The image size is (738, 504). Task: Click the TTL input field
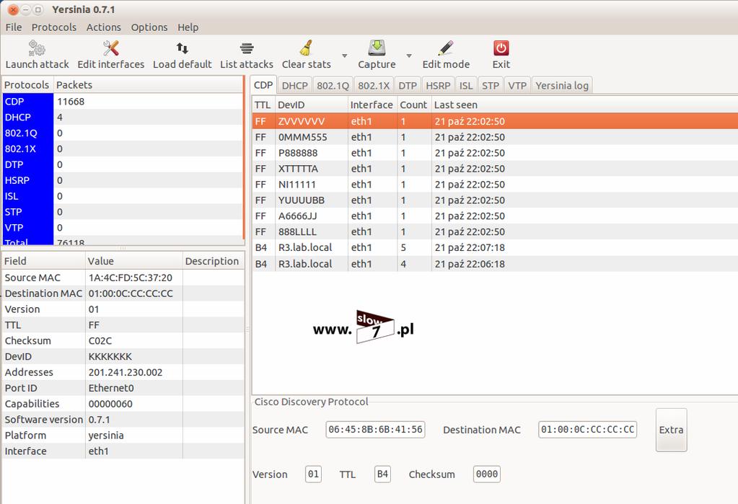click(382, 474)
